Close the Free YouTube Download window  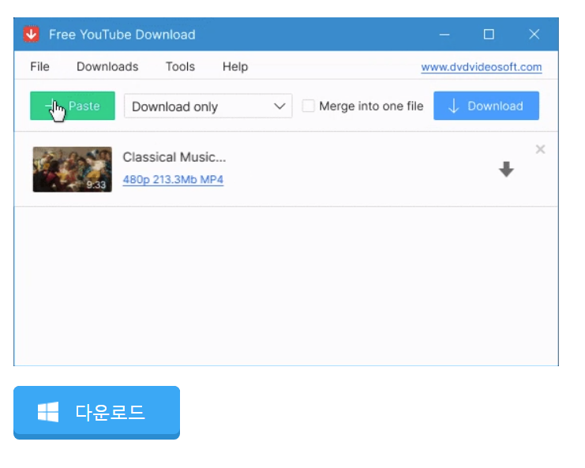(534, 34)
